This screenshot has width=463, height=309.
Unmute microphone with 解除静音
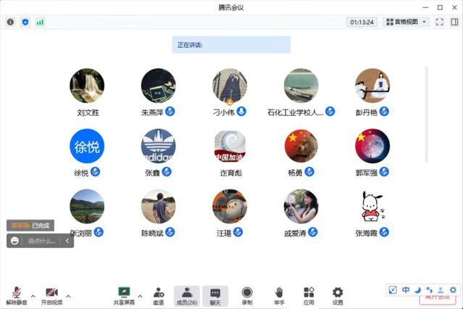14,294
